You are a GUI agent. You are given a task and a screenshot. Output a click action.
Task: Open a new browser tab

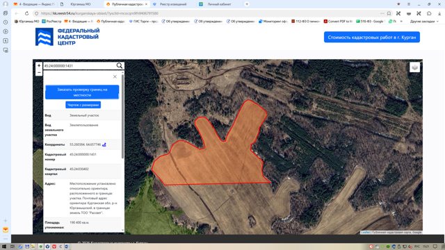247,4
